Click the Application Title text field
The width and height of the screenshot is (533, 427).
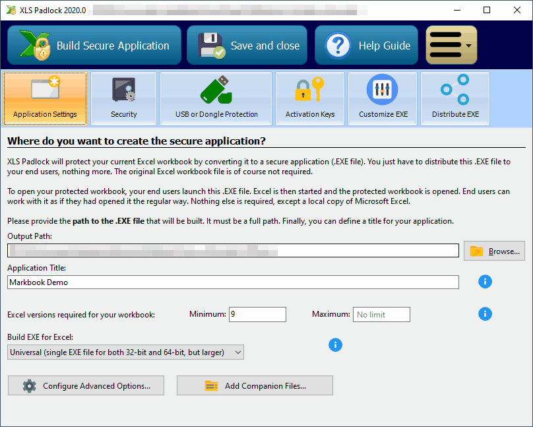(x=231, y=282)
